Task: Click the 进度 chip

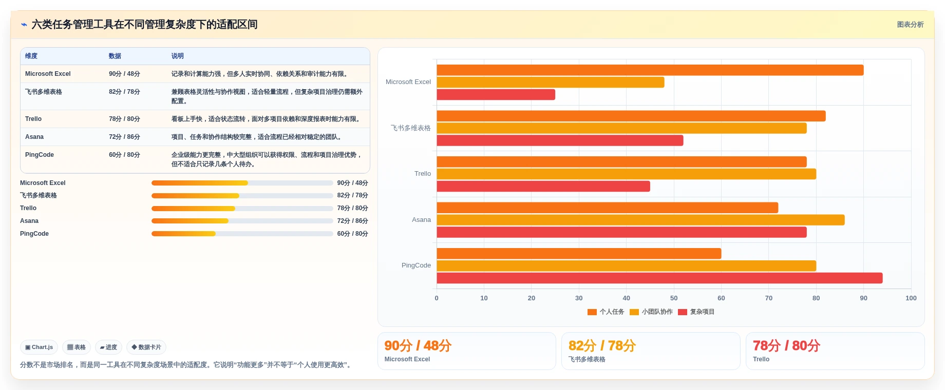Action: point(108,347)
